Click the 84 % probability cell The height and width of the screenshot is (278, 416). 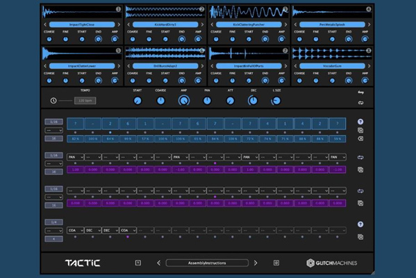coord(215,139)
